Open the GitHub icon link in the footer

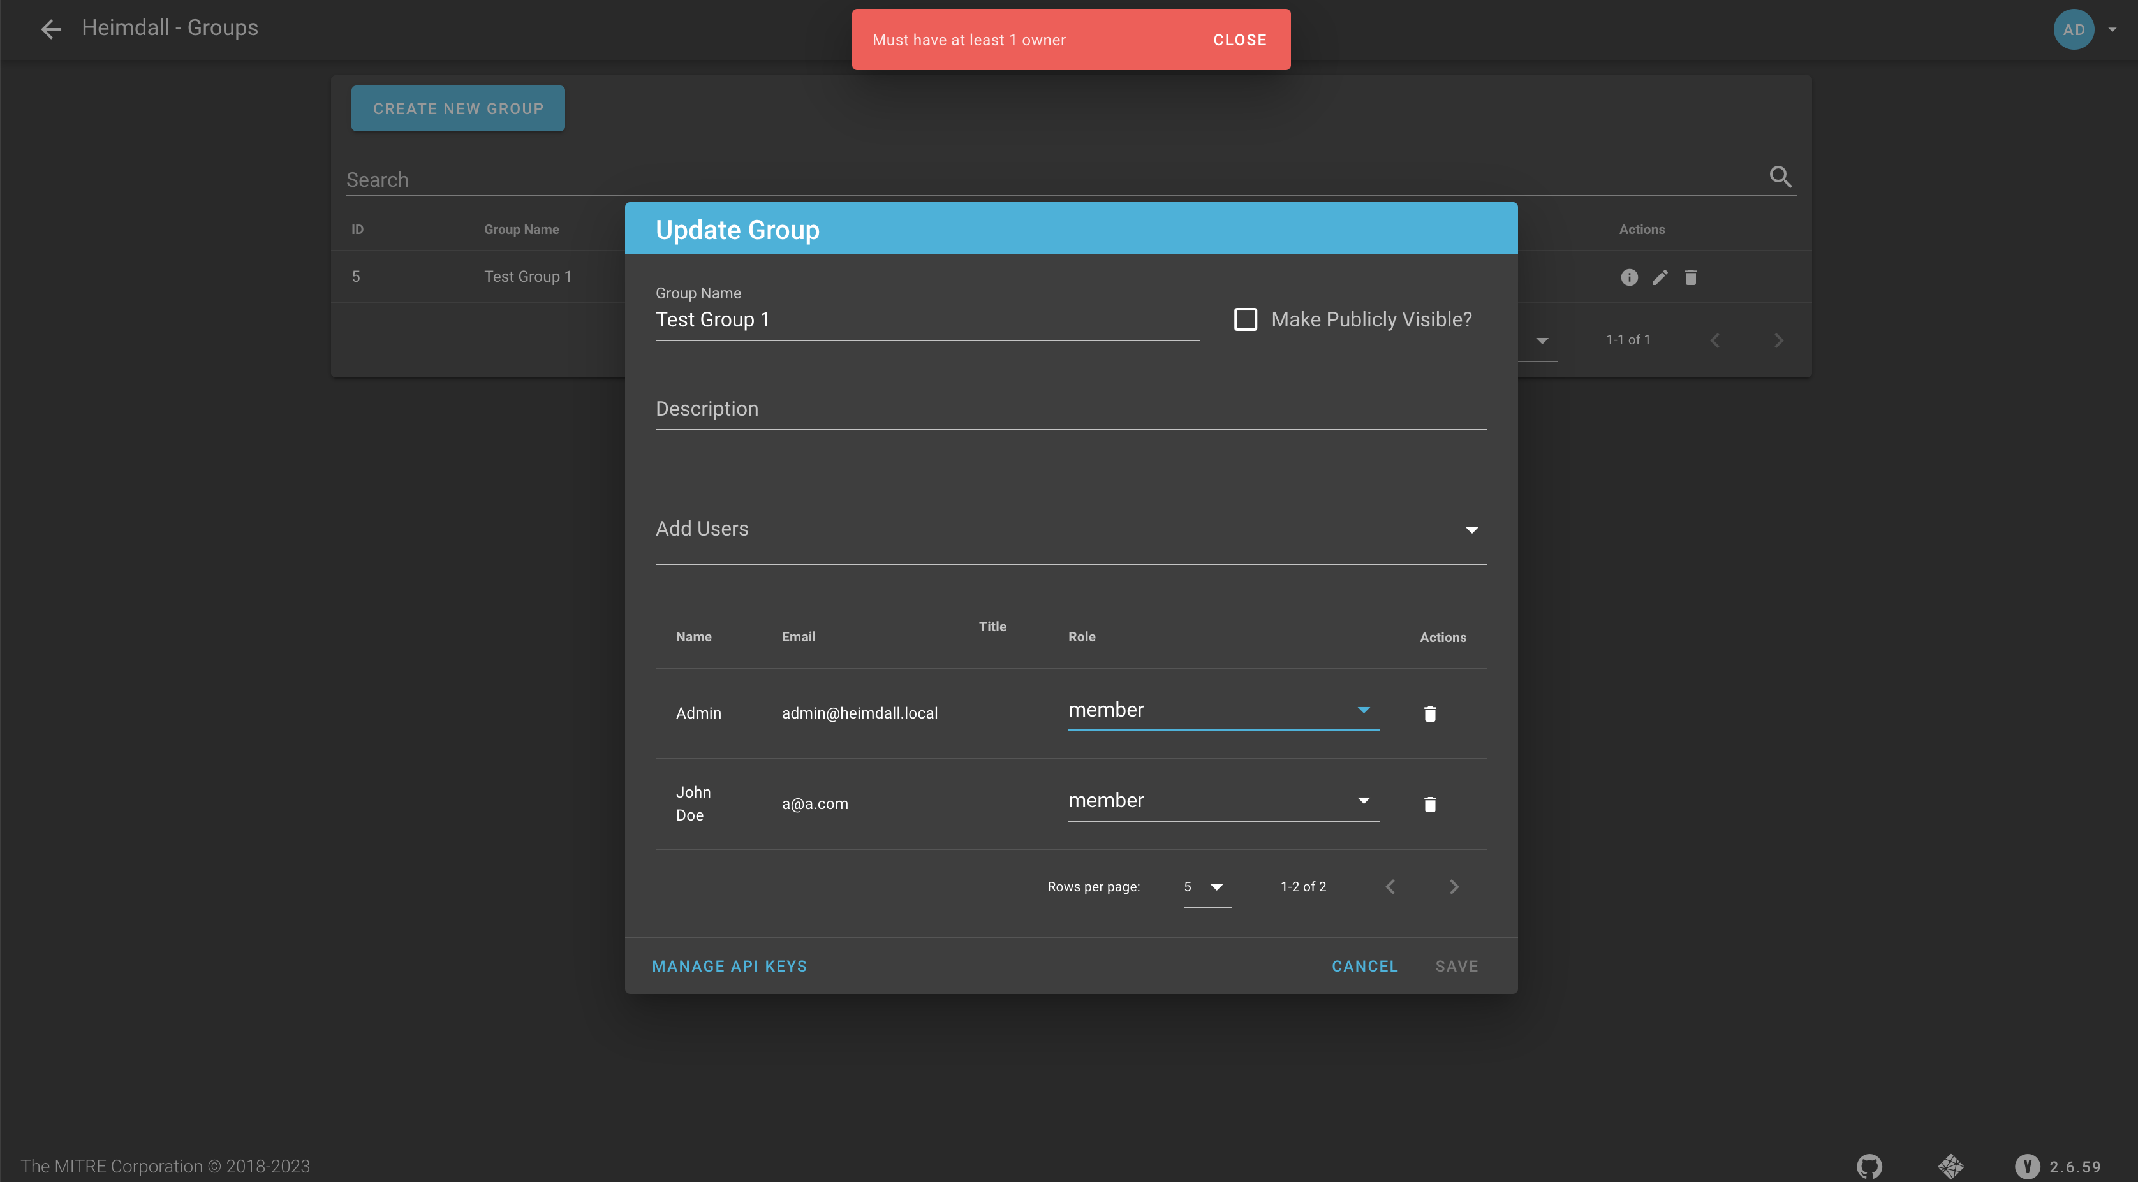(x=1869, y=1165)
